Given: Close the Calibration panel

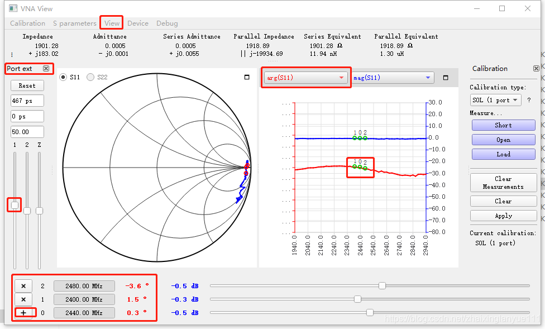Looking at the screenshot, I should tap(536, 69).
